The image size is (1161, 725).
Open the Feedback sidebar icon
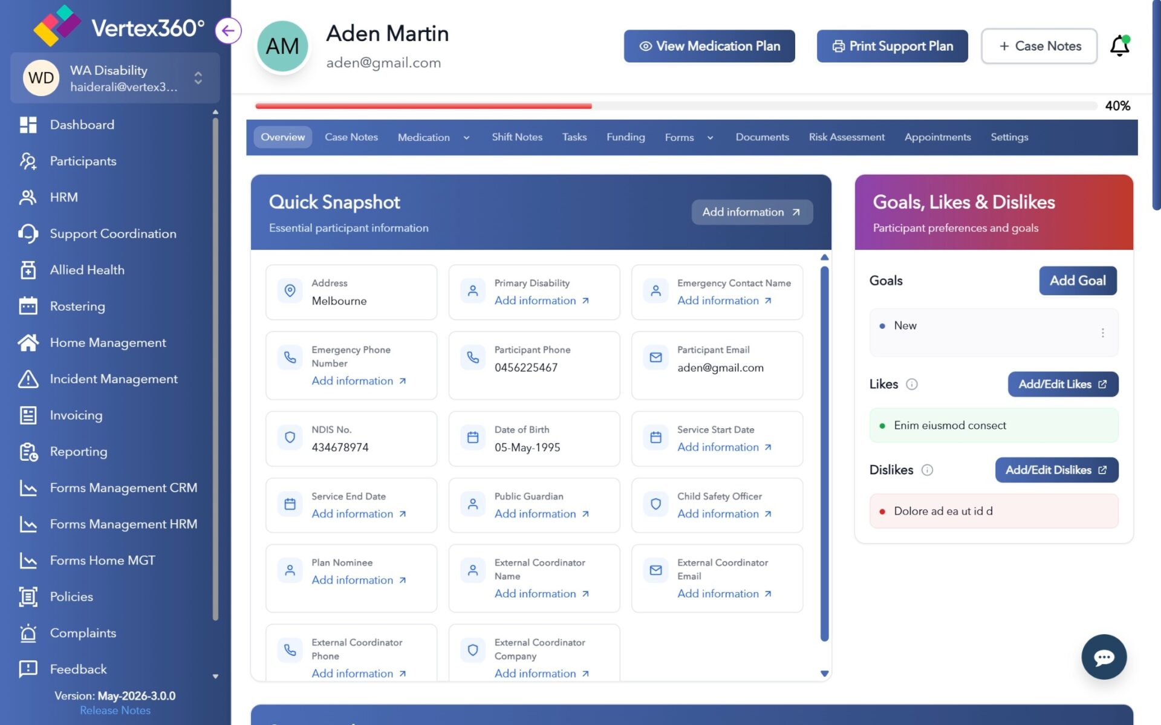pyautogui.click(x=28, y=669)
